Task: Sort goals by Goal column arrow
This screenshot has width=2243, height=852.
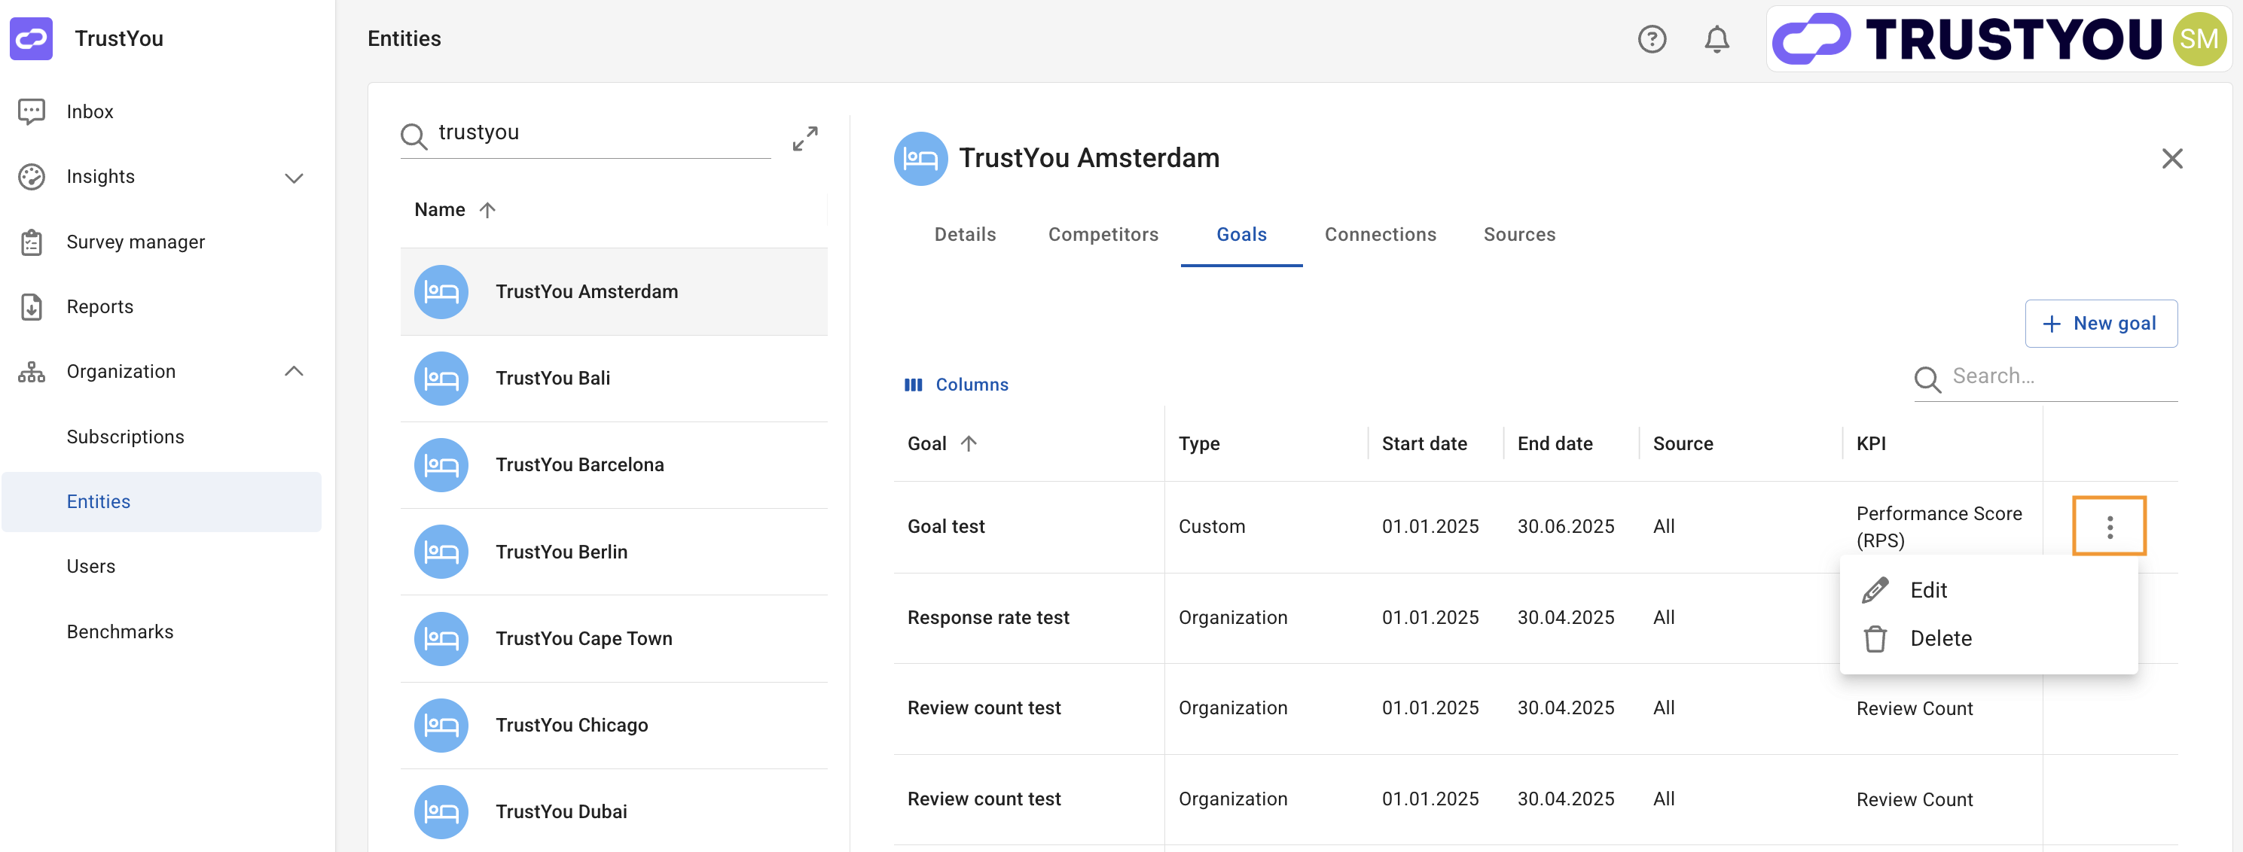Action: 969,444
